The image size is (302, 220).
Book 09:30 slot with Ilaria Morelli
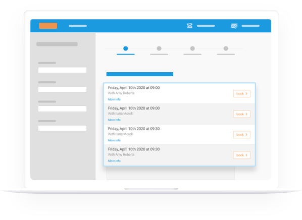242,135
